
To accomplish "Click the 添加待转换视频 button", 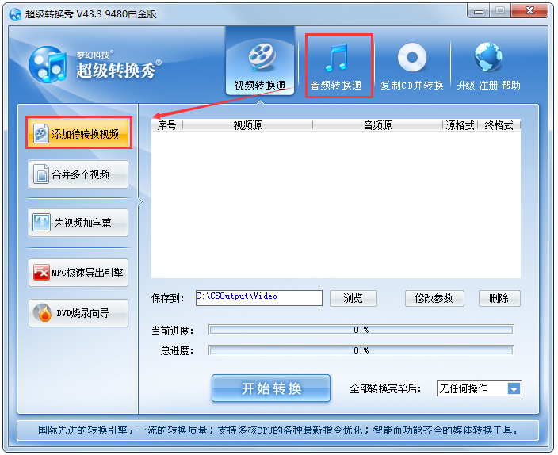I will pyautogui.click(x=78, y=134).
